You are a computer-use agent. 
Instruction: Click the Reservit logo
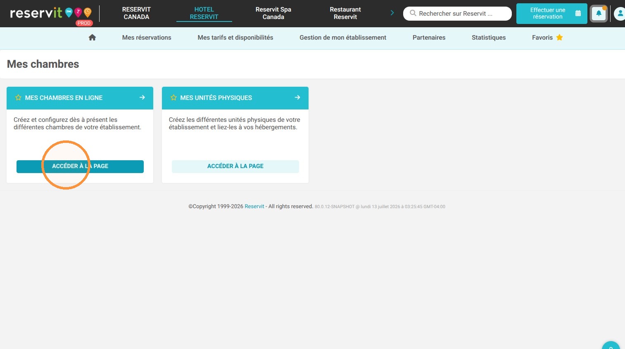[x=50, y=13]
